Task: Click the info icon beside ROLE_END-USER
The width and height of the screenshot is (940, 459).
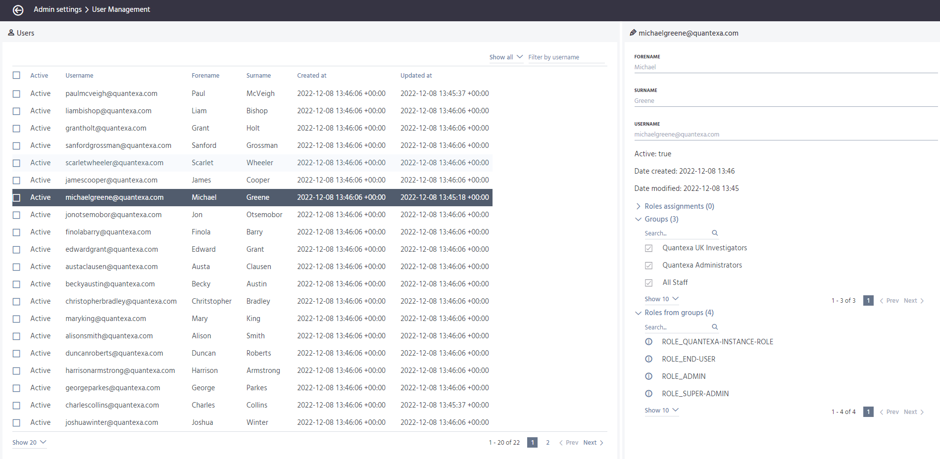Action: [649, 359]
